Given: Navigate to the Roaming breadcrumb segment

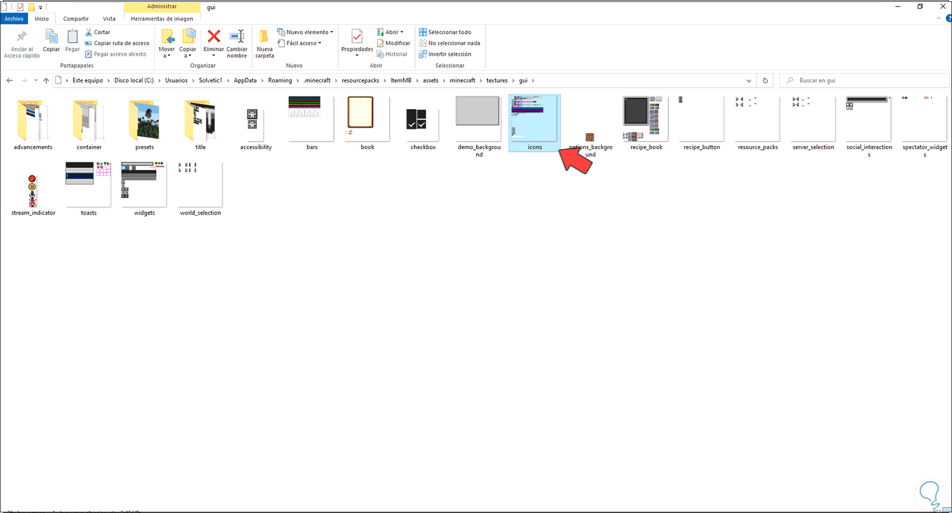Looking at the screenshot, I should (x=280, y=81).
